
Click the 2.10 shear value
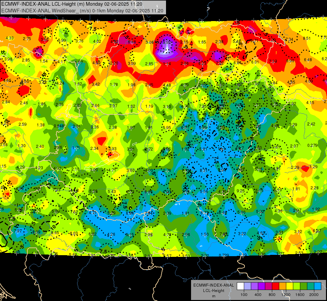point(75,169)
